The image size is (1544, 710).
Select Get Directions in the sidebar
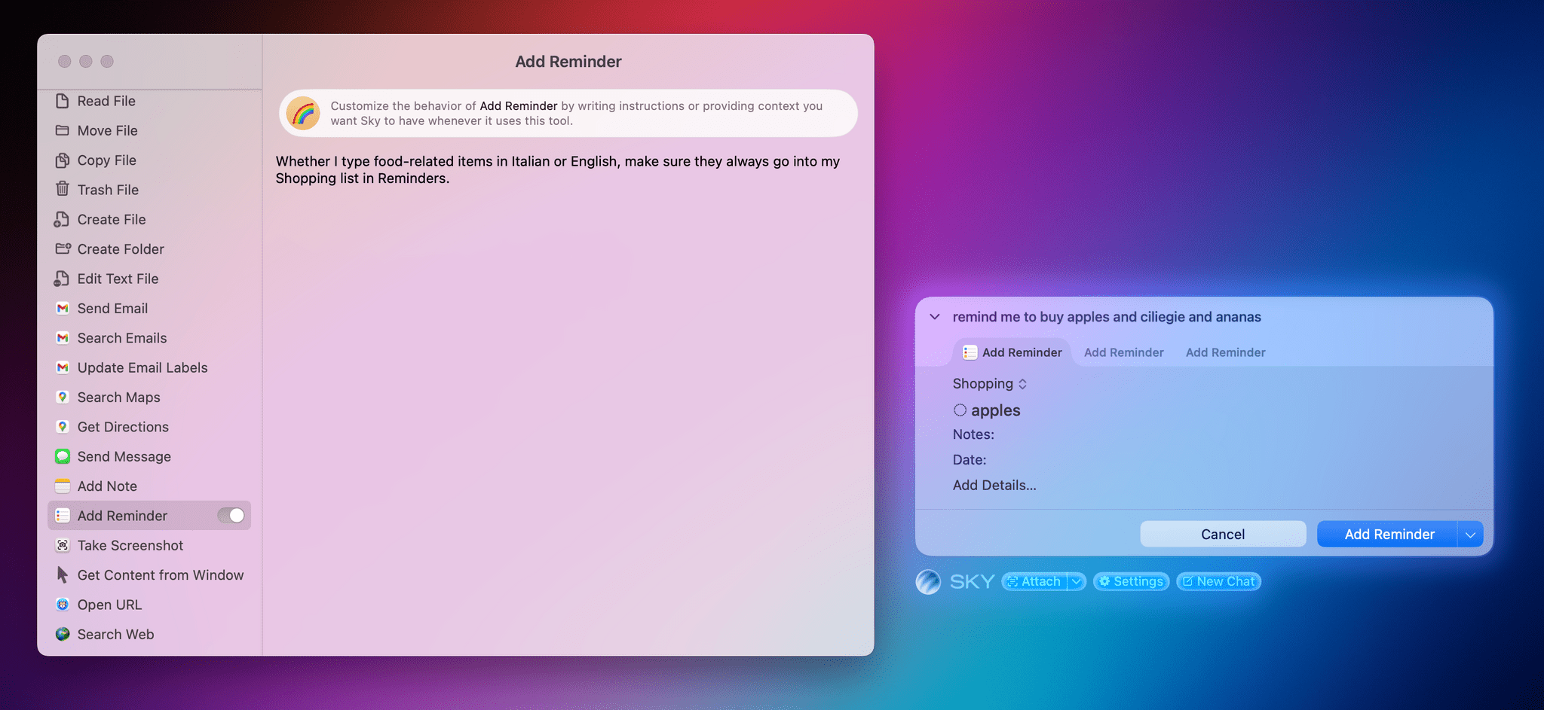149,427
